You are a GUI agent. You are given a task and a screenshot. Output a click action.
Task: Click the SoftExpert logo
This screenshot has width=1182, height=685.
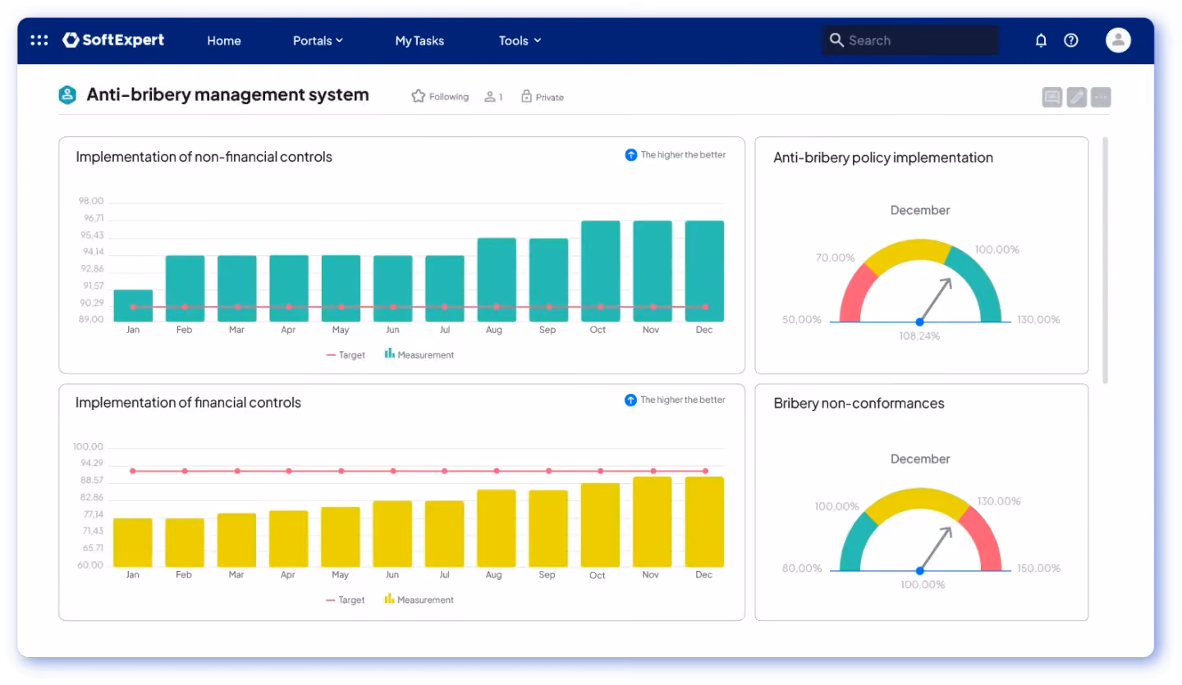coord(113,40)
